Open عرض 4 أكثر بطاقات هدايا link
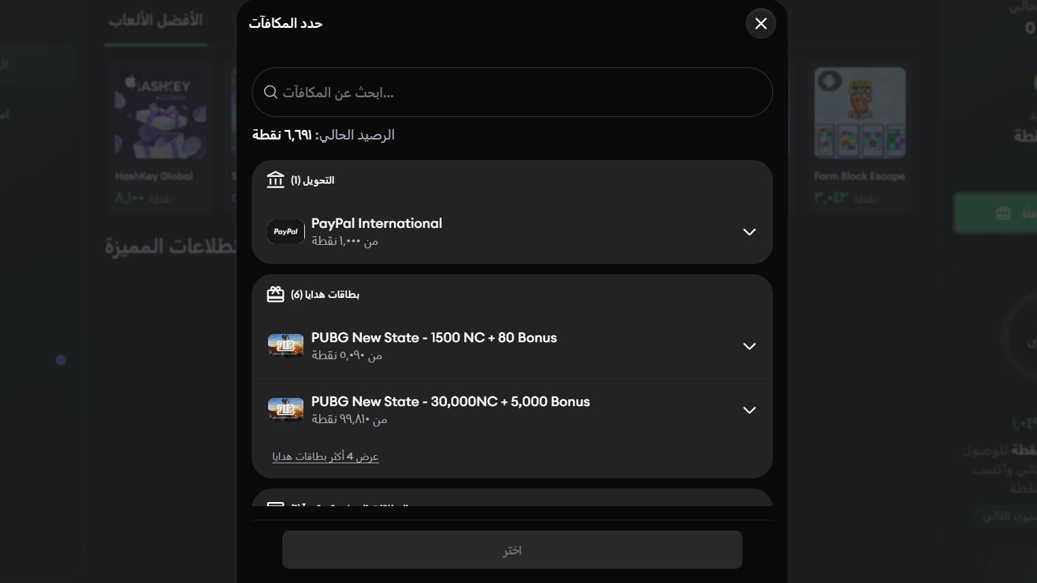1037x583 pixels. [326, 456]
